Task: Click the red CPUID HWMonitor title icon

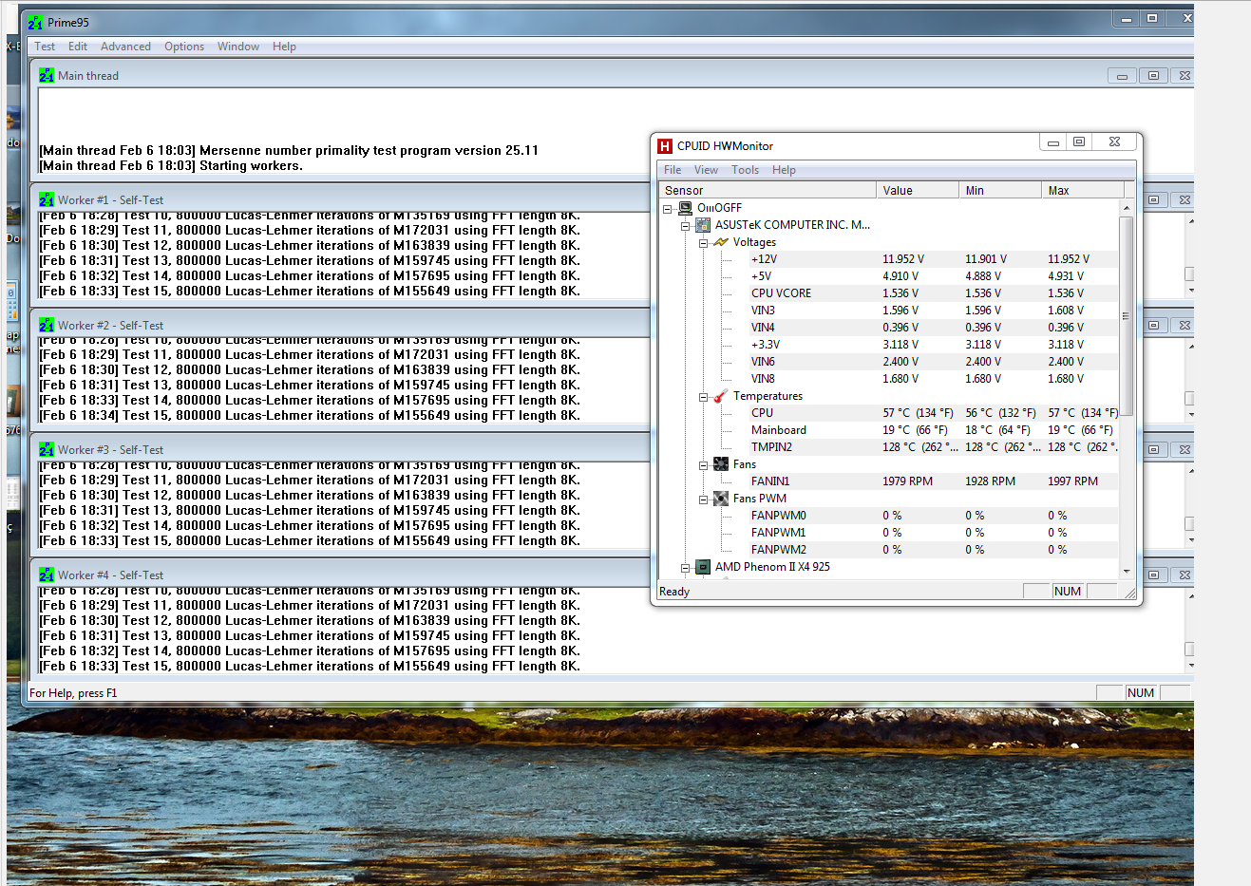Action: coord(665,145)
